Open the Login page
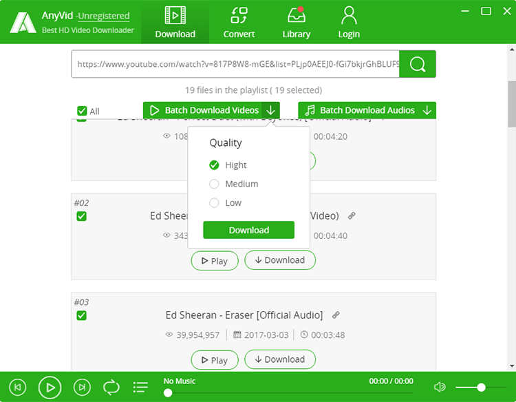Image resolution: width=516 pixels, height=402 pixels. (349, 22)
